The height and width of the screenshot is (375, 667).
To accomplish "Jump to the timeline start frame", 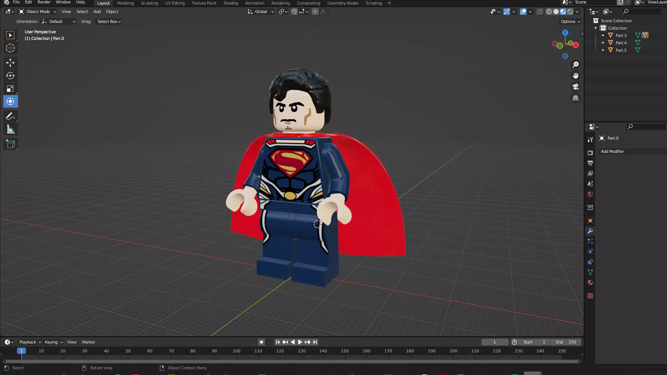I will pyautogui.click(x=278, y=342).
